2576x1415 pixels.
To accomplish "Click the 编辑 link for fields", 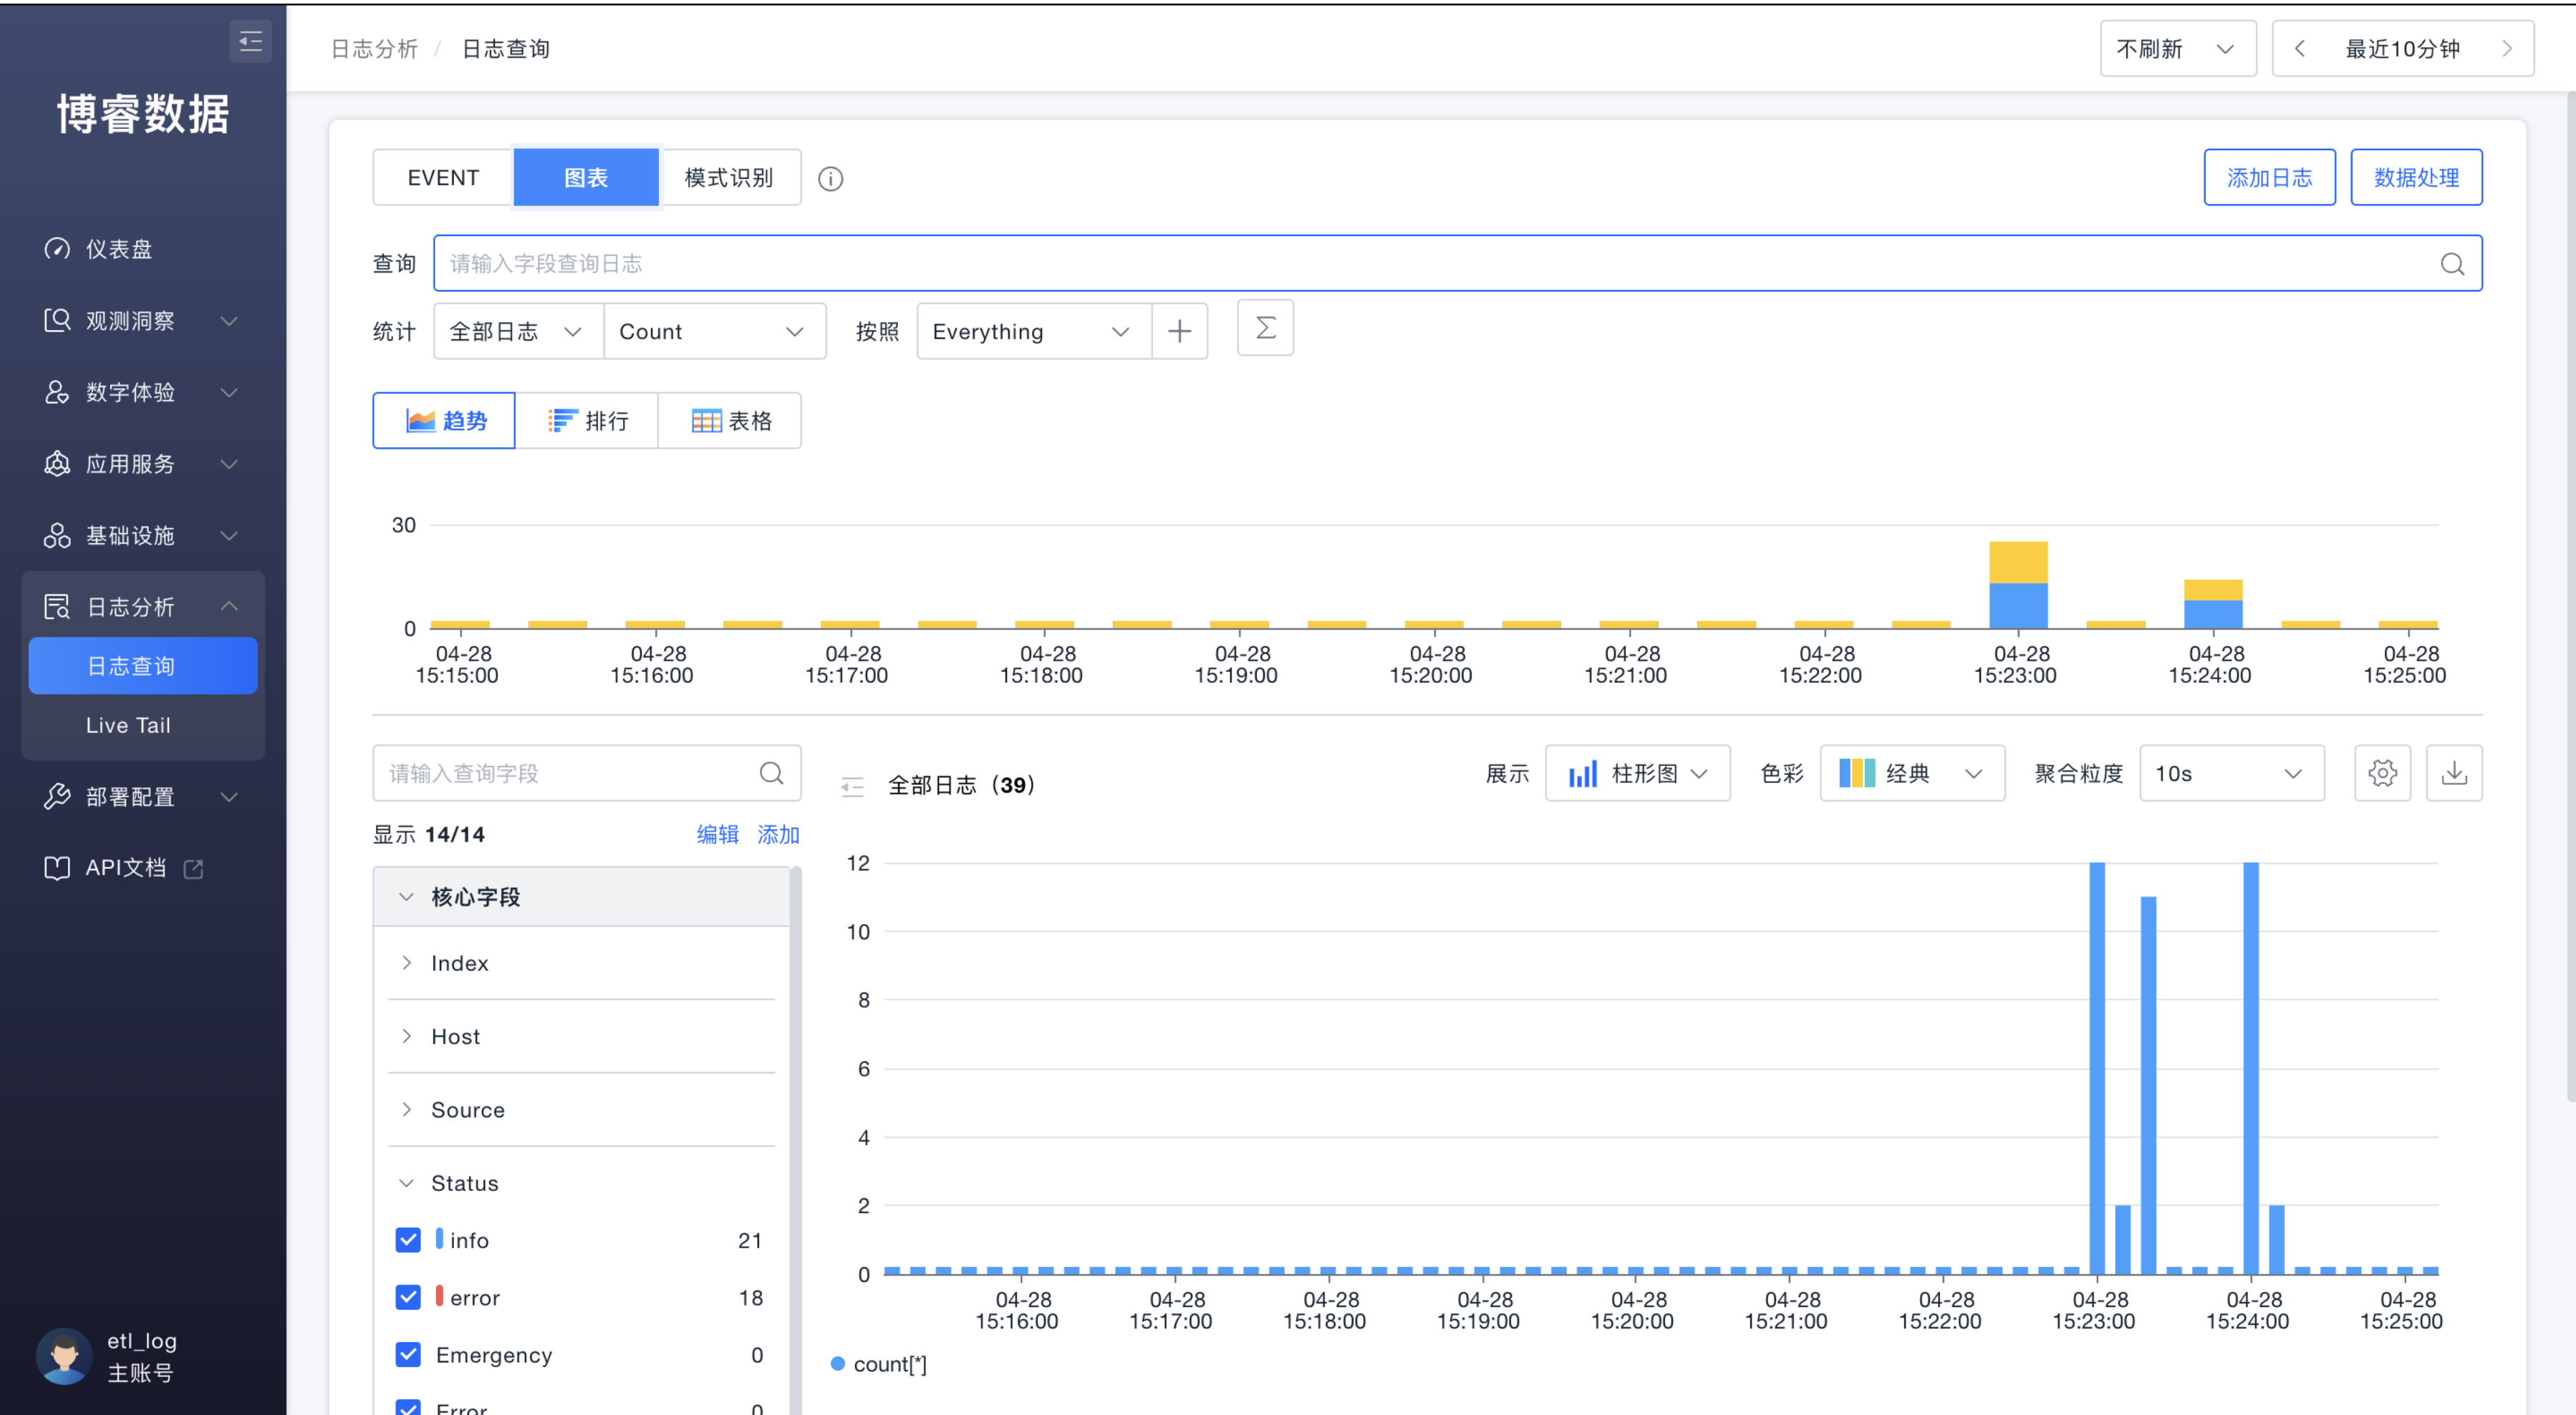I will pos(717,835).
